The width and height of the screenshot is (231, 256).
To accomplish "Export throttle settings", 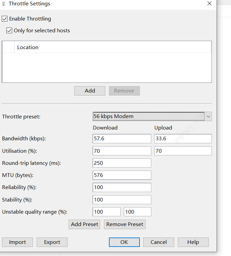I will click(52, 242).
